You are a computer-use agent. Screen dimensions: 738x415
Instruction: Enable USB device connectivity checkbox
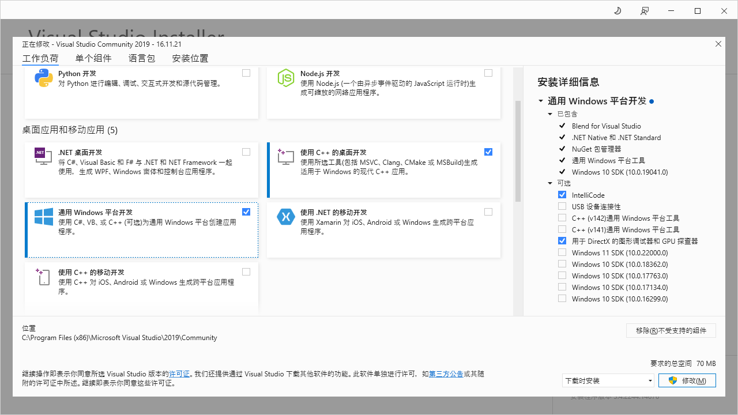tap(562, 206)
